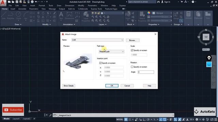Click the Angle input field
Viewport: 218px width, 122px height.
coord(146,72)
